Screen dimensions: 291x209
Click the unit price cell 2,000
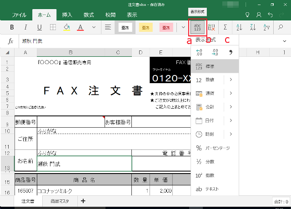(x=161, y=191)
